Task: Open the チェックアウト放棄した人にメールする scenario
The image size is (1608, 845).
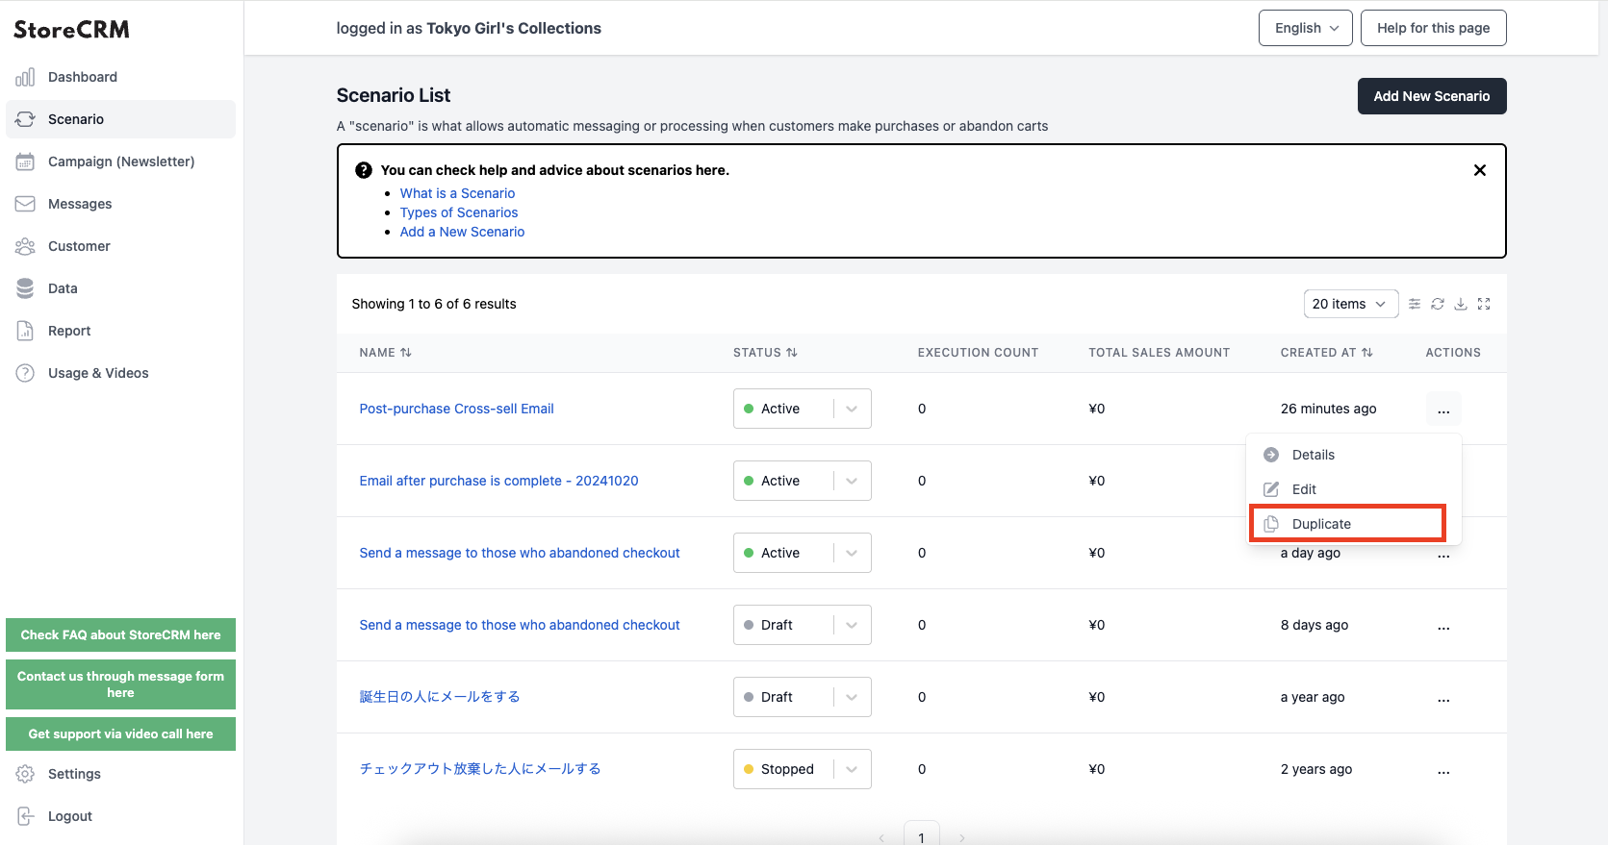Action: tap(480, 769)
